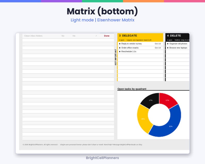The image size is (205, 164).
Task: Click the vertical NOT IMPORTANT label
Action: pos(116,57)
